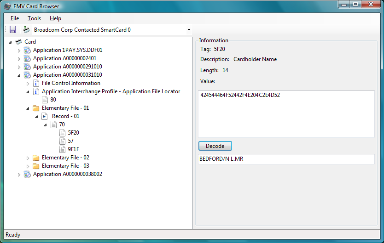Screen dimensions: 384x243
Task: Select the 5F20 tag row
Action: click(74, 133)
